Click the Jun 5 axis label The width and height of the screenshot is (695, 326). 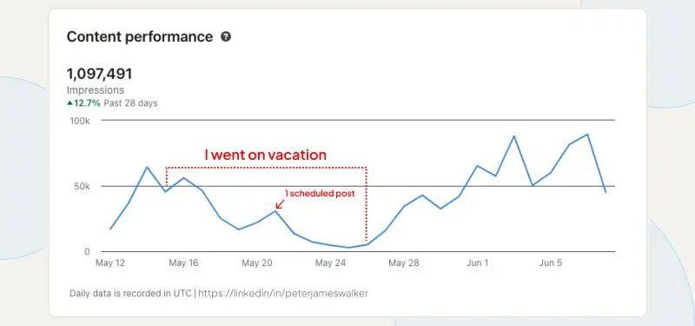(551, 263)
